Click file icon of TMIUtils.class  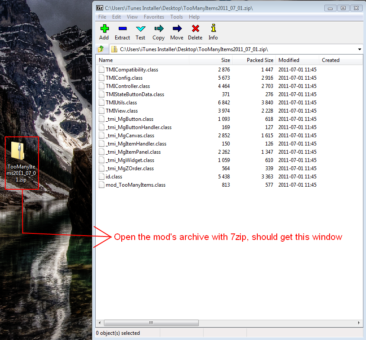(x=101, y=103)
